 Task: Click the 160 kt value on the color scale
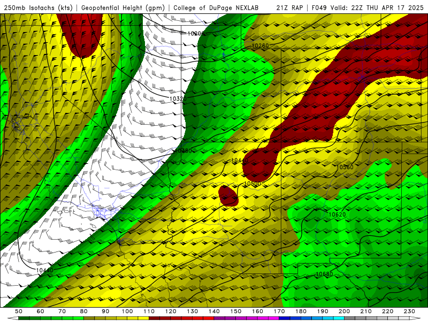click(x=257, y=311)
